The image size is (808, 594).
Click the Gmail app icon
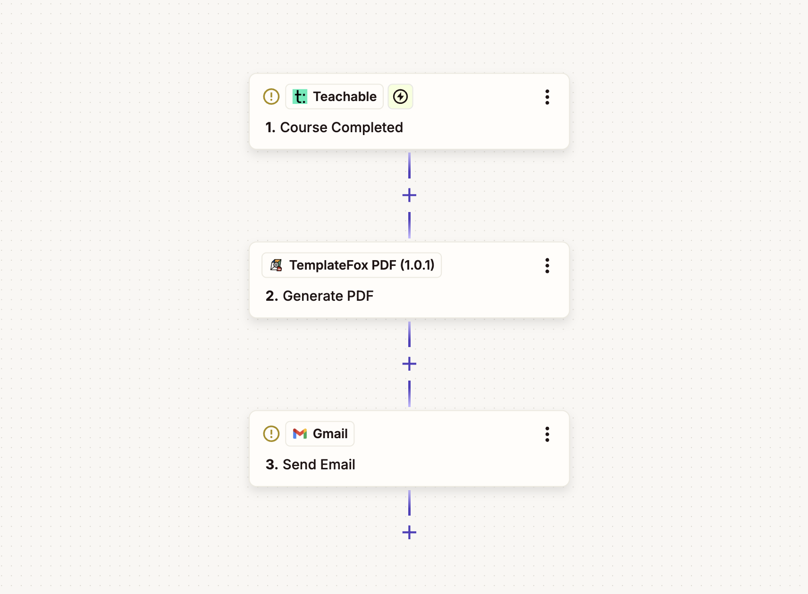pos(300,433)
